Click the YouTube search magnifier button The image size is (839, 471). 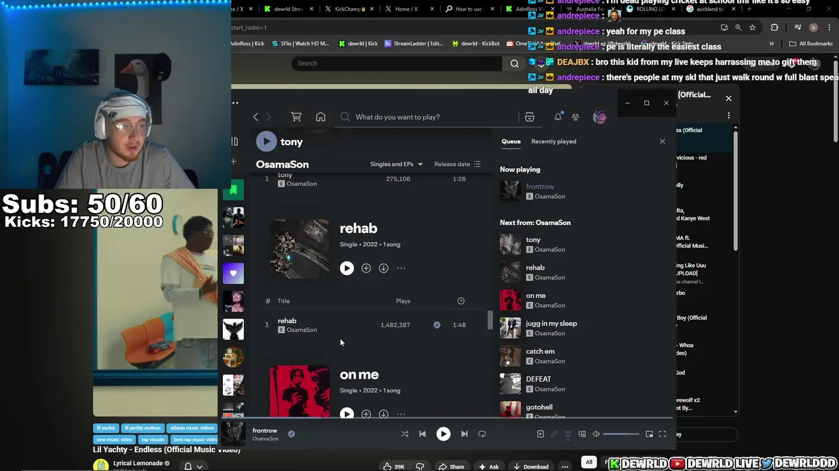pos(515,63)
